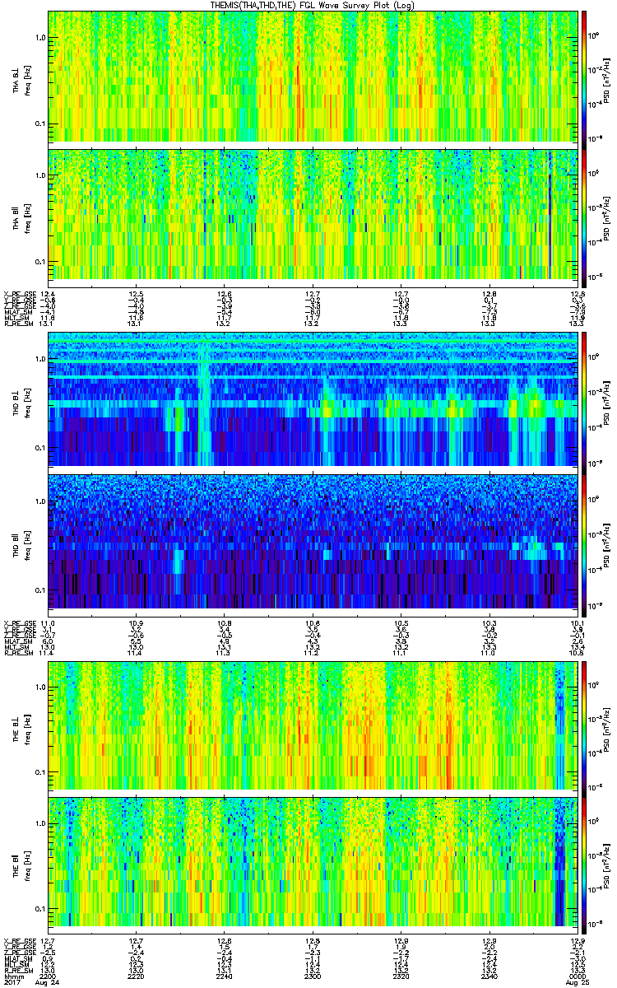Click the 2300 time tick label
Screen dimensions: 617x988
coord(312,976)
